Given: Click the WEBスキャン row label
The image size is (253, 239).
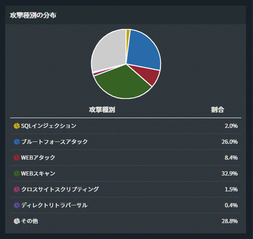Looking at the screenshot, I should tap(38, 174).
